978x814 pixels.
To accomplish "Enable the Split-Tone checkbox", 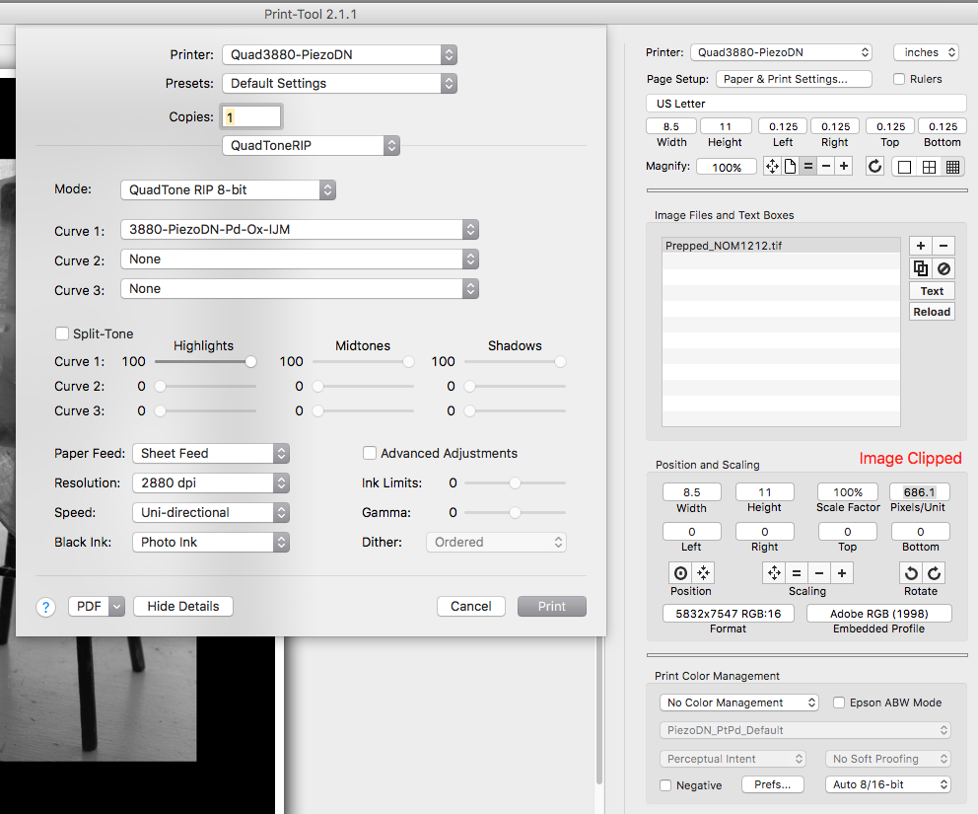I will coord(62,334).
